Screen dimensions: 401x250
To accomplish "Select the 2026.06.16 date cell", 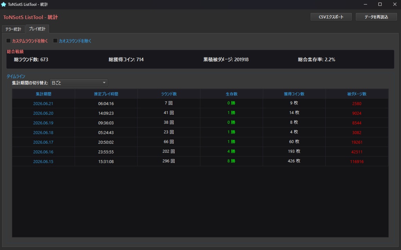I will coord(43,152).
